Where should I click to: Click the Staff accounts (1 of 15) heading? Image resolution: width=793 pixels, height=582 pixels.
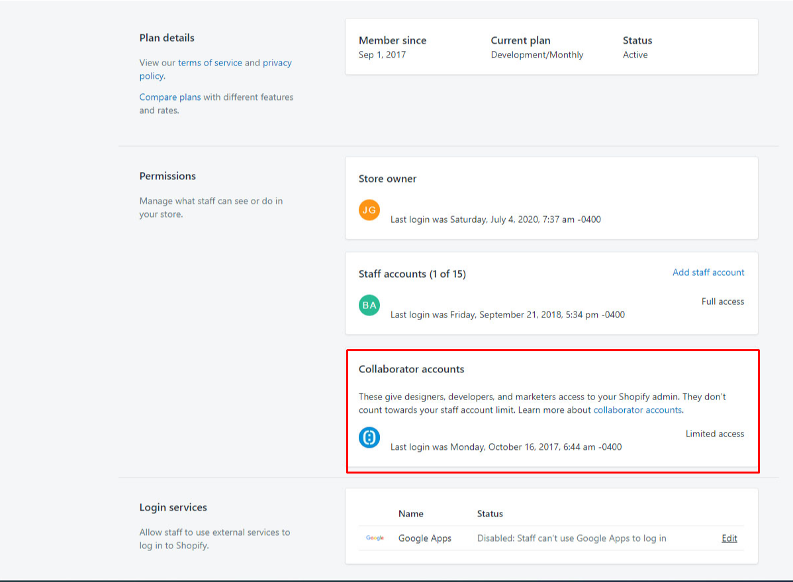pos(412,274)
